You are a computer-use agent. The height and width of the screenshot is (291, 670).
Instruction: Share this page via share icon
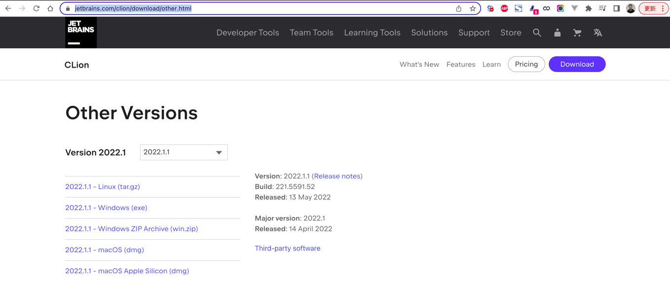pyautogui.click(x=458, y=8)
